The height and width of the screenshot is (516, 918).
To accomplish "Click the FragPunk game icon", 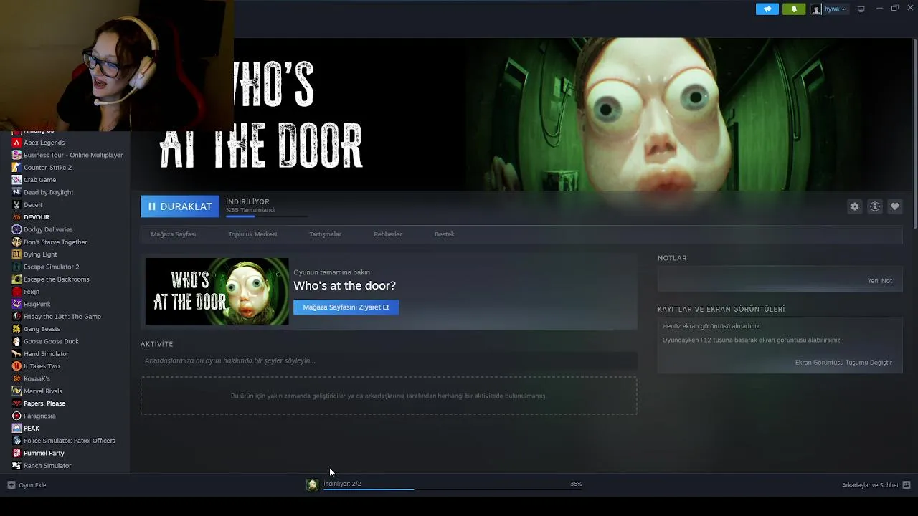I will pos(16,304).
